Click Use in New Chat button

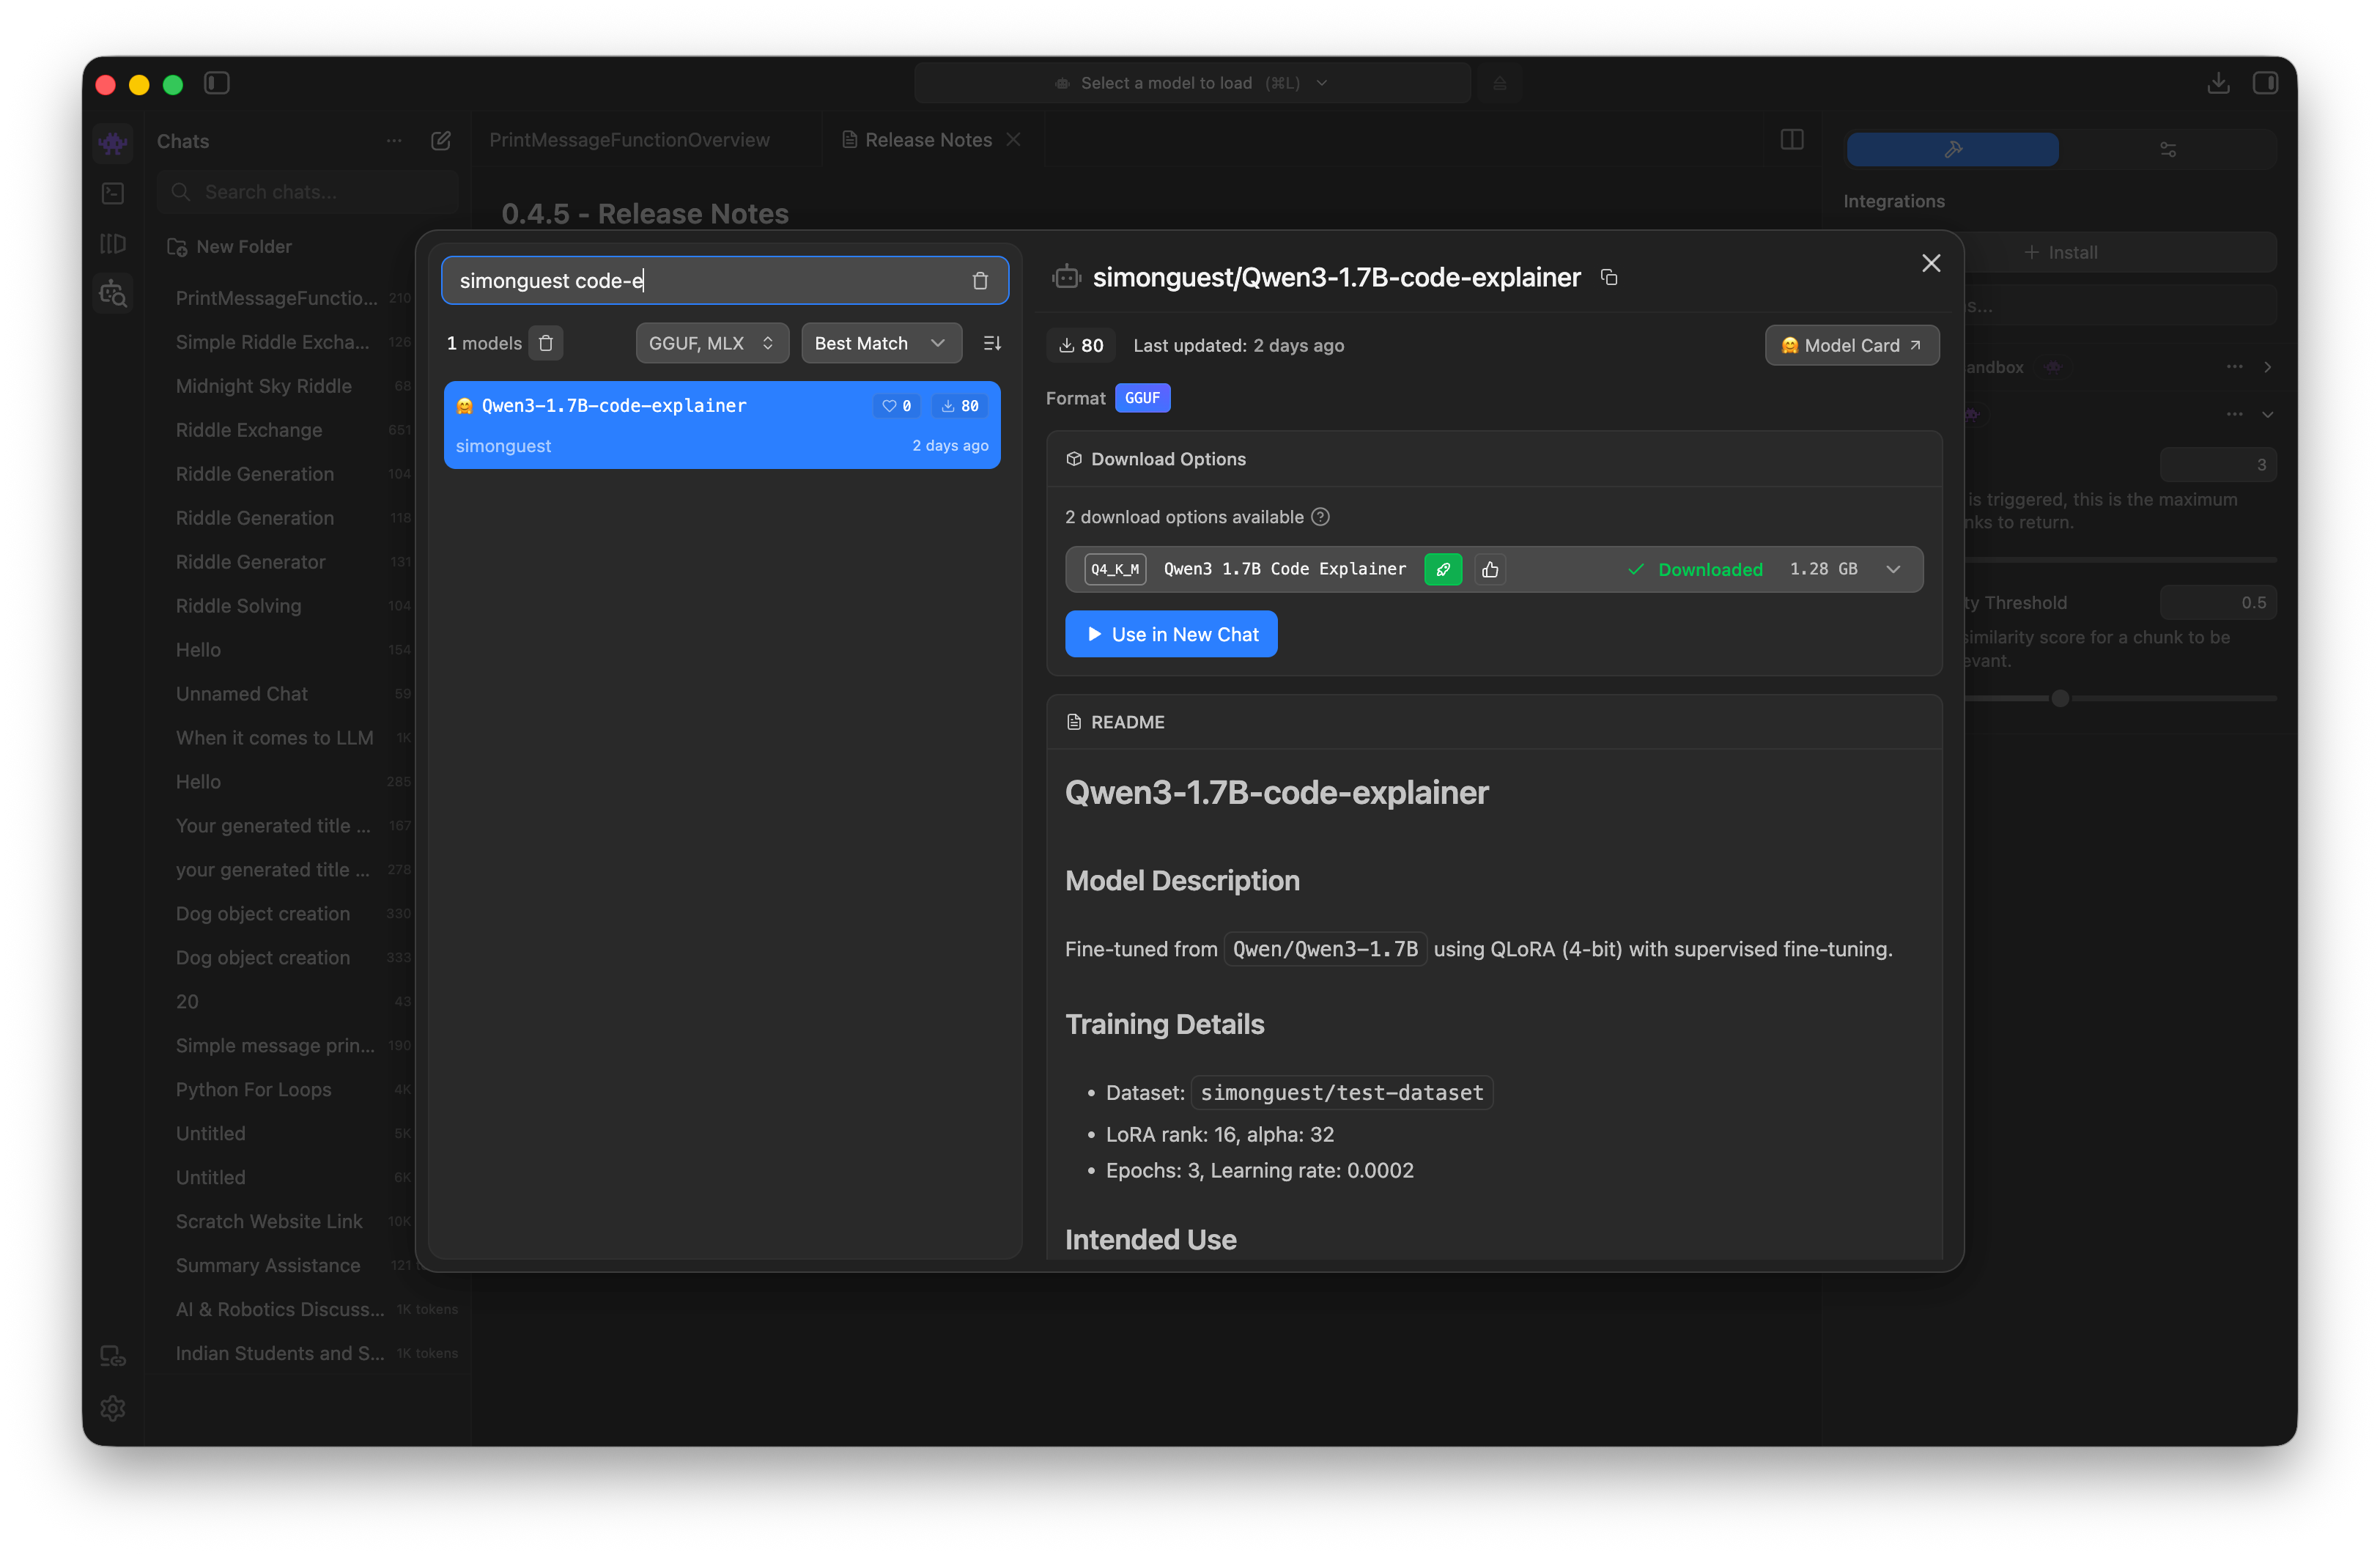pos(1171,634)
